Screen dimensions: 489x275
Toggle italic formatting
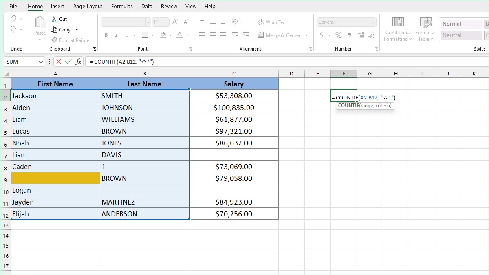(116, 35)
